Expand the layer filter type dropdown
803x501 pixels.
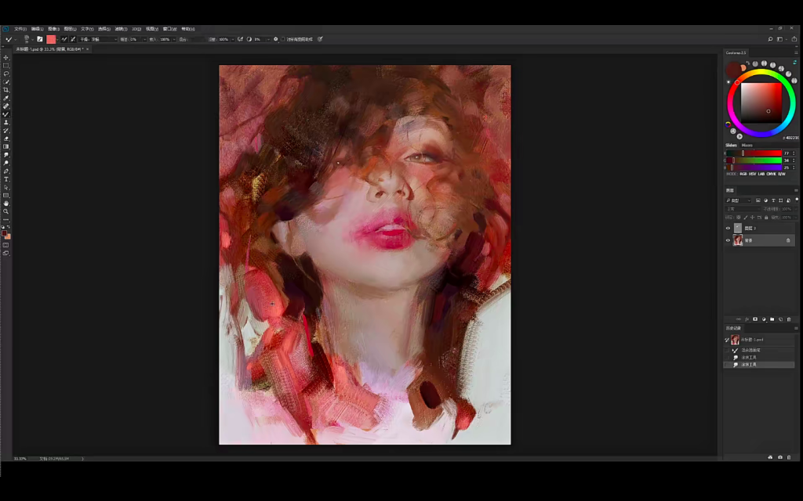738,200
